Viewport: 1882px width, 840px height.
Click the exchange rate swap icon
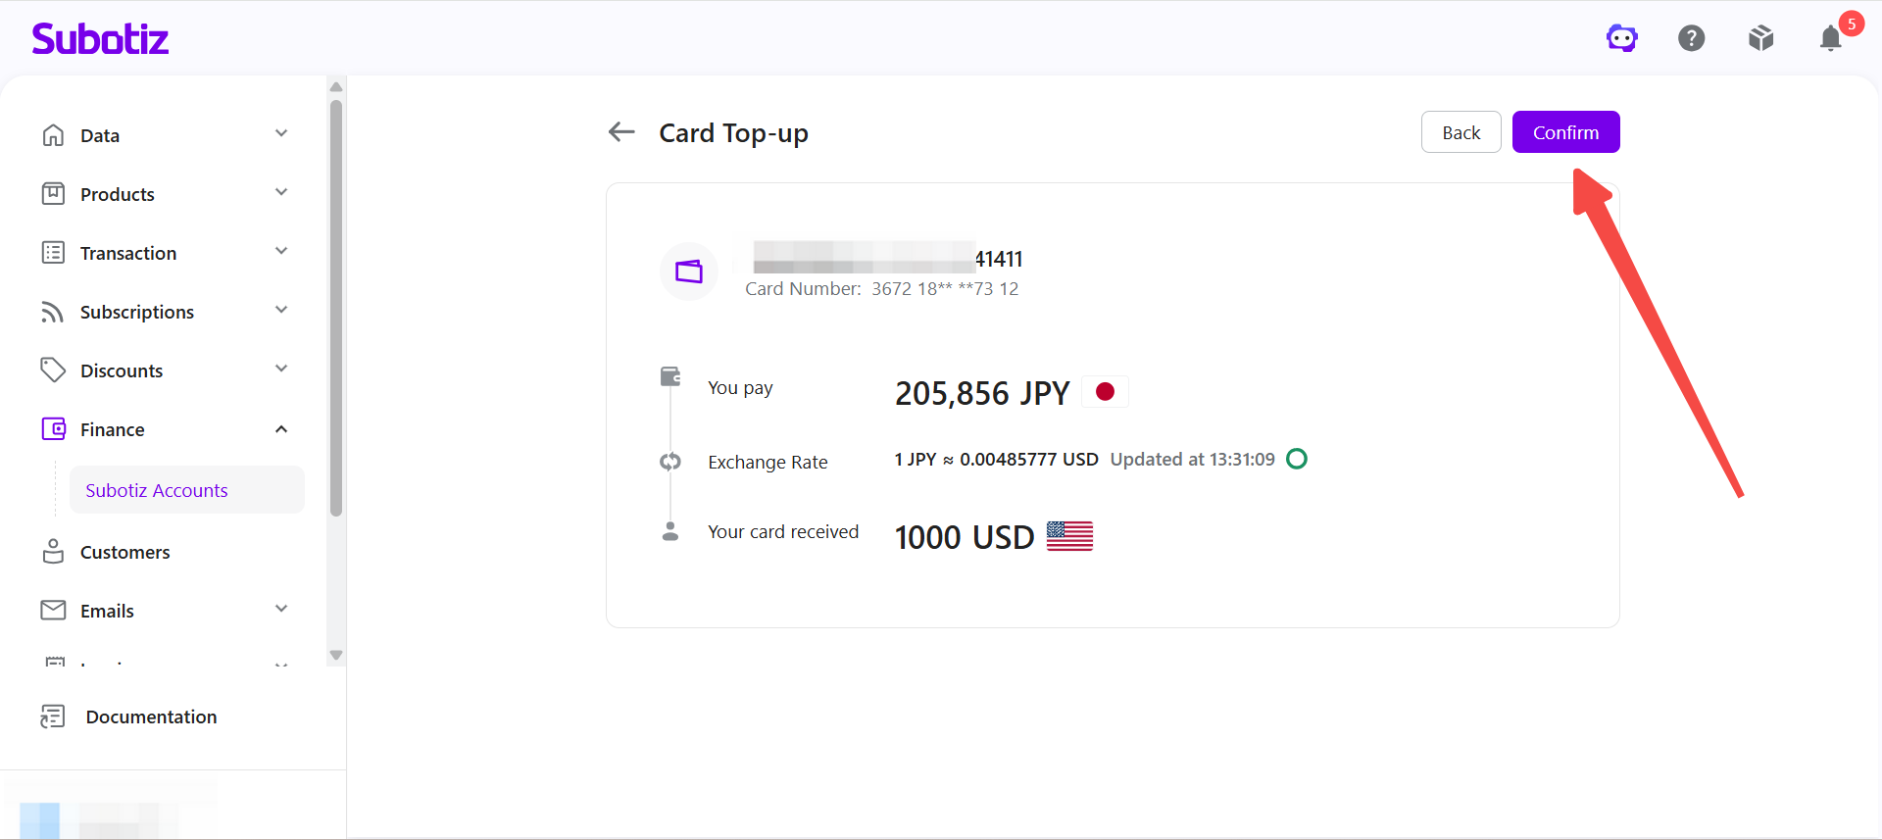point(670,462)
